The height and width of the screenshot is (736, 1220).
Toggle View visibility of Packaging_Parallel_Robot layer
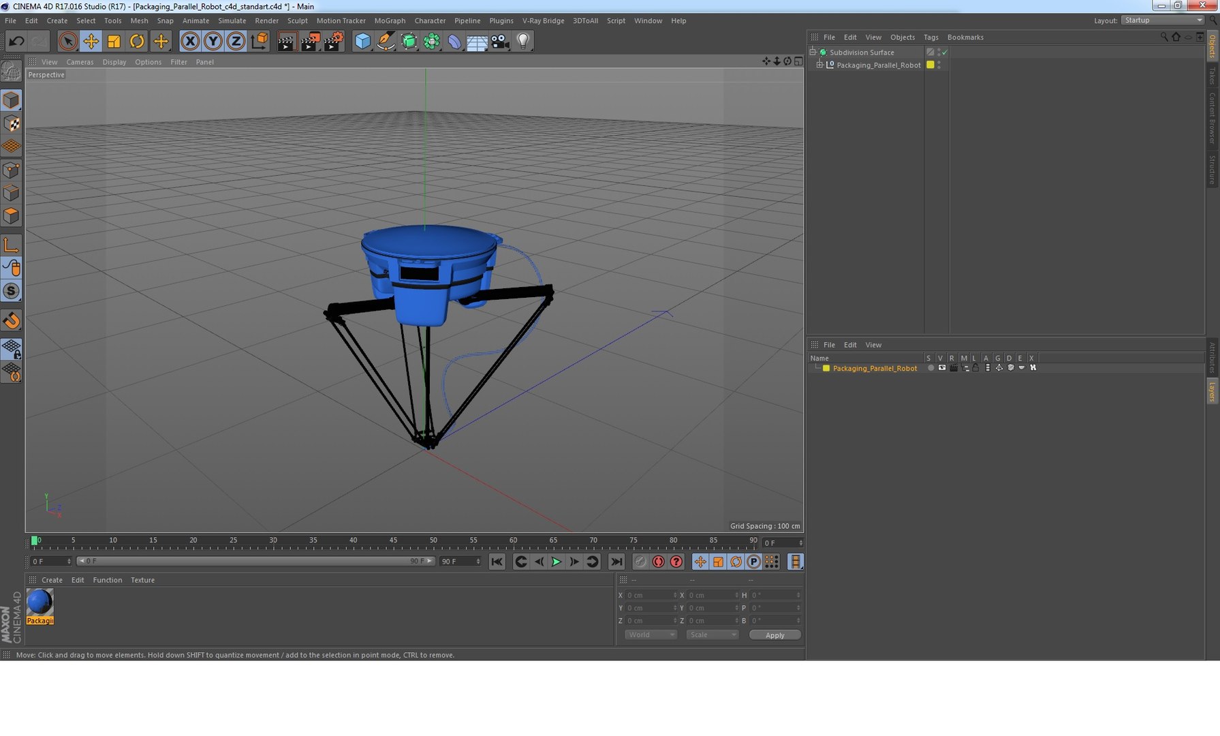[x=942, y=368]
